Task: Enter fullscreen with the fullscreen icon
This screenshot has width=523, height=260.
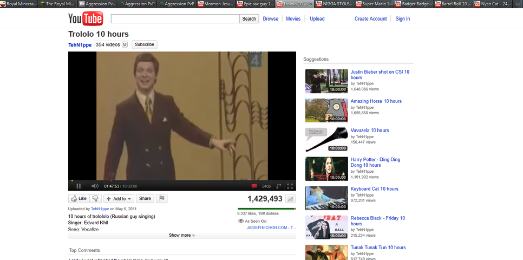Action: (x=290, y=186)
